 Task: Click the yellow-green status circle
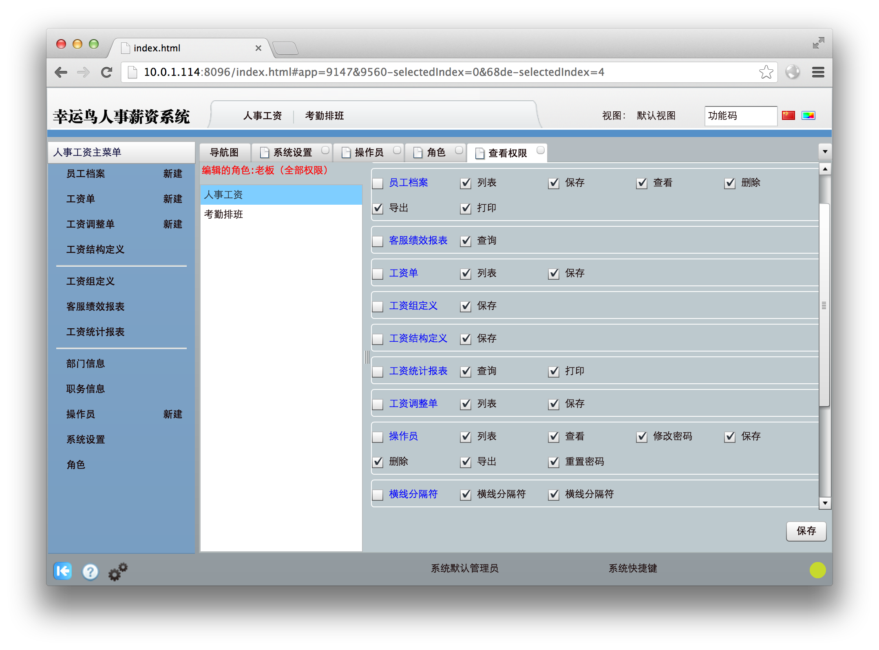[817, 570]
